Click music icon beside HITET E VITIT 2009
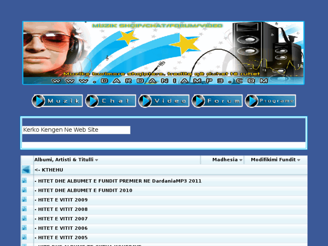Image resolution: width=328 pixels, height=246 pixels. [24, 200]
